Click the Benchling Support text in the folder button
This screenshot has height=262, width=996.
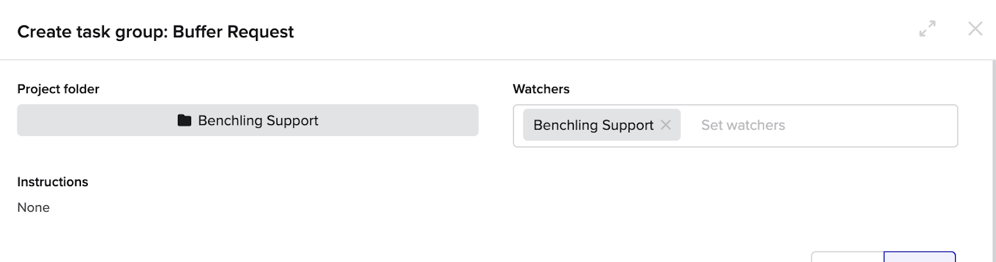pos(258,120)
